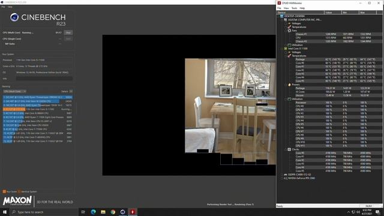Switch to Cinebench via taskbar icon
This screenshot has height=216, width=384.
122,212
